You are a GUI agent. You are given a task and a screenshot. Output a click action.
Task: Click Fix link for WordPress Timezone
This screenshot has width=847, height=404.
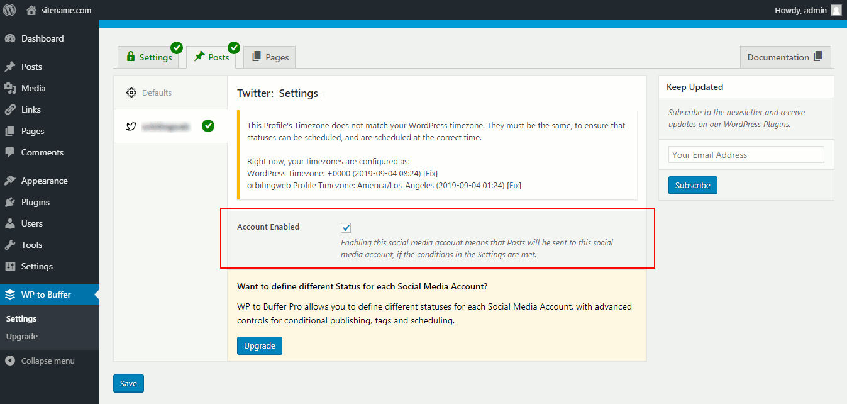[430, 173]
